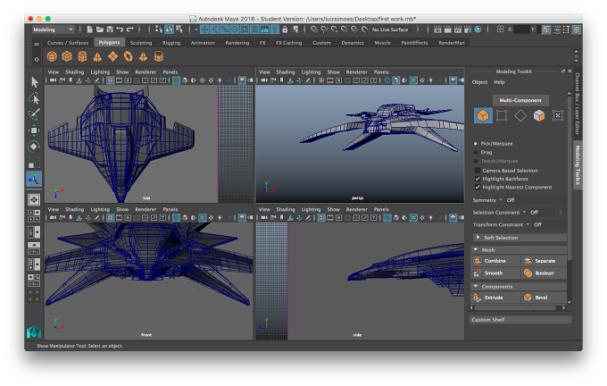Click the Combine mesh button
The width and height of the screenshot is (607, 386).
coord(495,261)
